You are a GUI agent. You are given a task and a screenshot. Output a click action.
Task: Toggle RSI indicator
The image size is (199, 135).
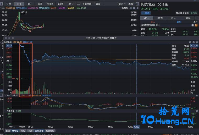(x=30, y=131)
